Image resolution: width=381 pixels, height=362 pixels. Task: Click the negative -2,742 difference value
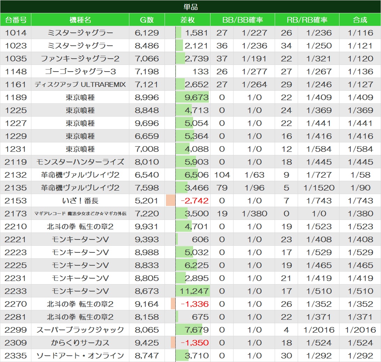195,201
